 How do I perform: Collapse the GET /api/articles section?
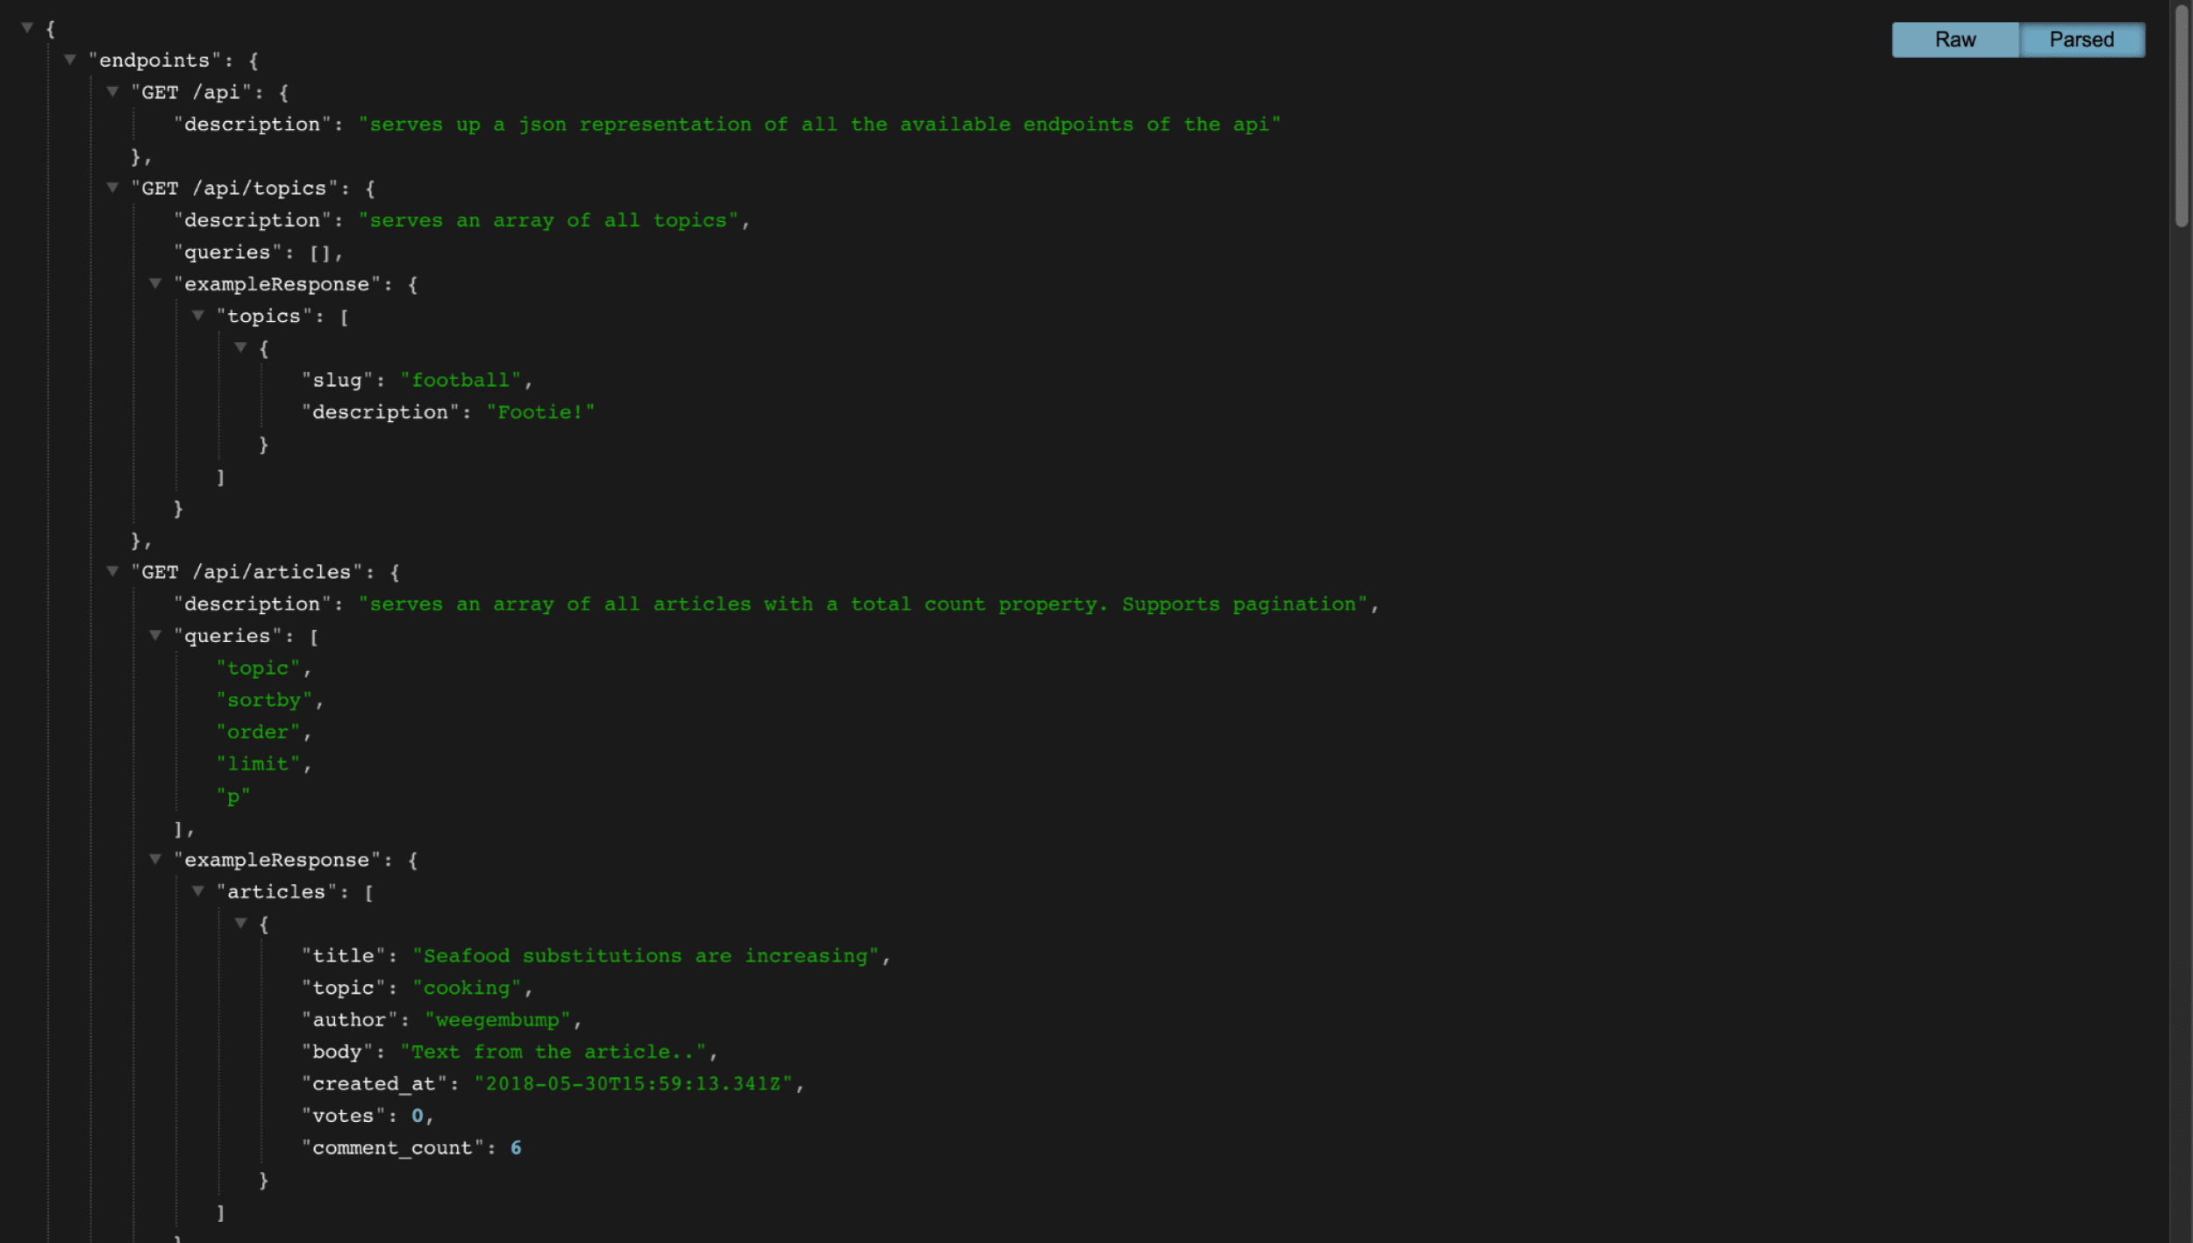click(x=111, y=571)
